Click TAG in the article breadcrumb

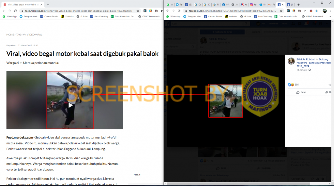[x=19, y=34]
